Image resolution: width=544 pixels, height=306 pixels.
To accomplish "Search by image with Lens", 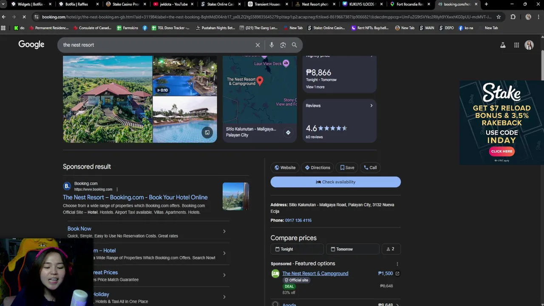I will (x=283, y=45).
